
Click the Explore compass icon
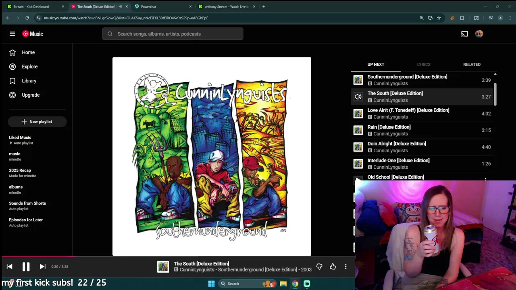pos(12,66)
